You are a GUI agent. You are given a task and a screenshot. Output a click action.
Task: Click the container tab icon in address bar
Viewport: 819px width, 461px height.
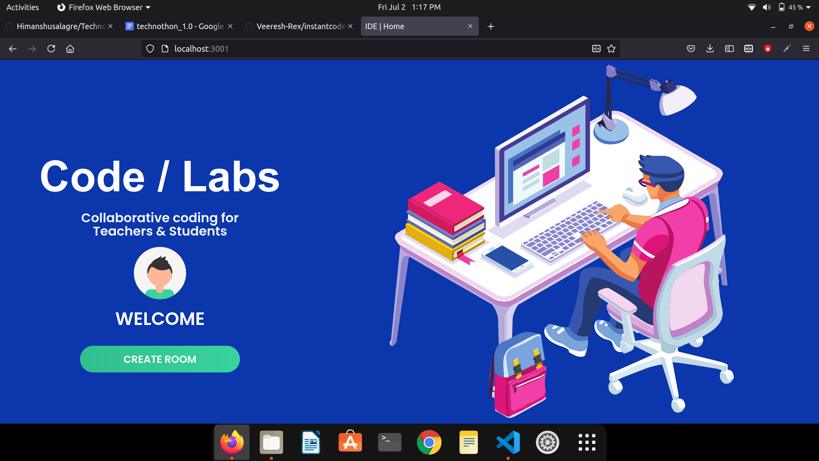click(x=596, y=49)
